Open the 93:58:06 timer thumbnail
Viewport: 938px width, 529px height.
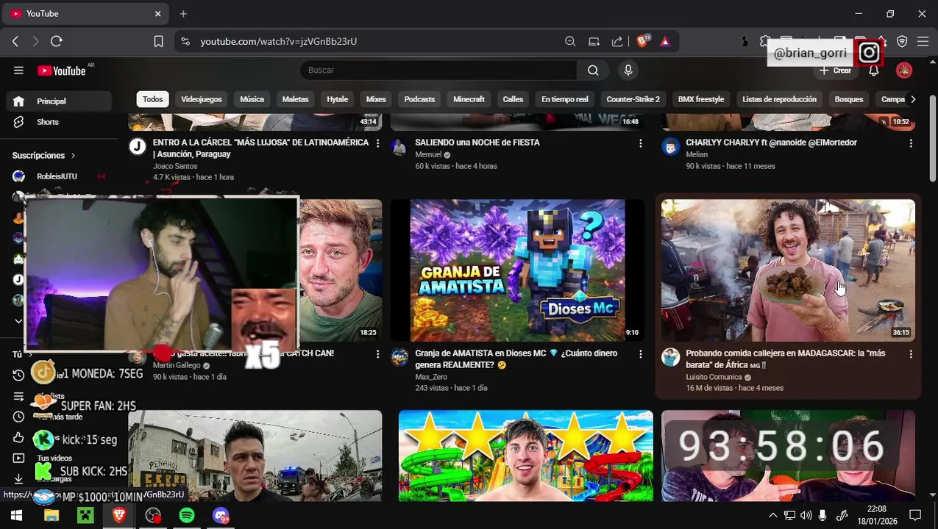point(788,456)
